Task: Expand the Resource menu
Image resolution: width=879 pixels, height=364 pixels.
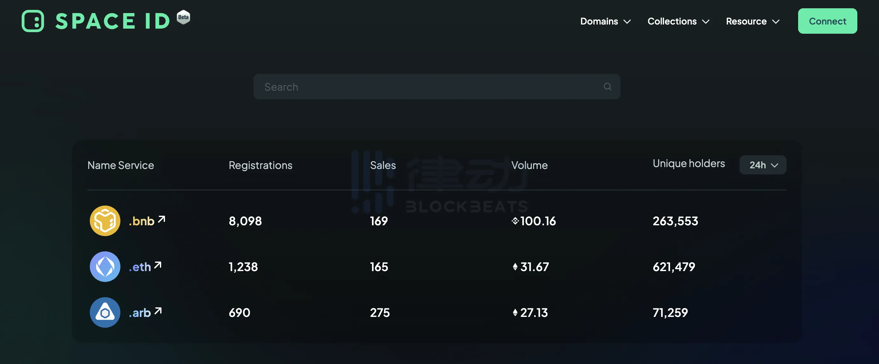Action: tap(753, 21)
